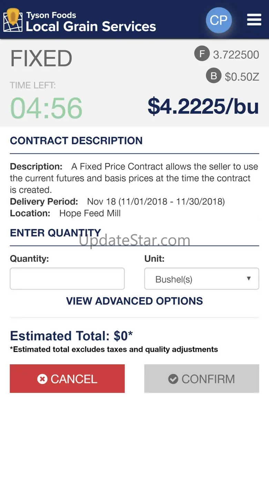Expand View Advanced Options
269x478 pixels.
pos(134,301)
